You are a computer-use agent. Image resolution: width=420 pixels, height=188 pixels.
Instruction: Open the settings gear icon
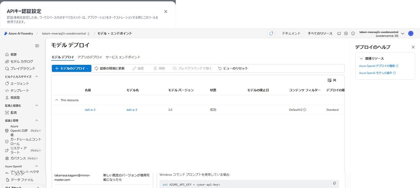(x=346, y=34)
